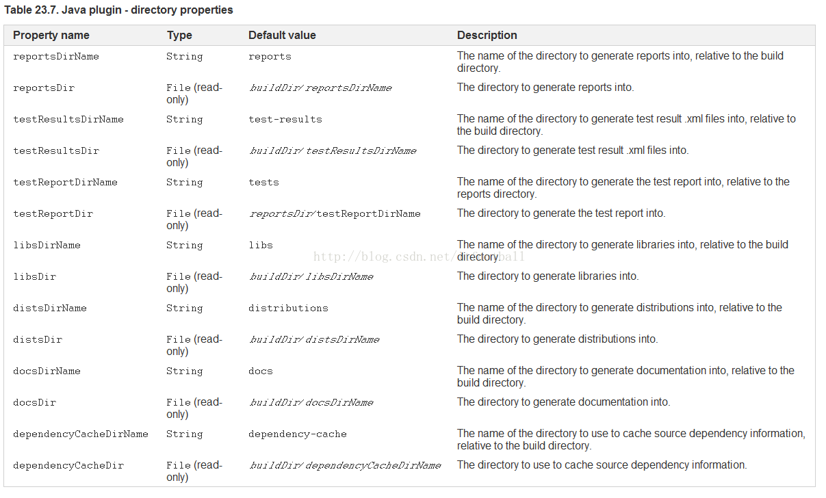Click the 'Type' column header
The height and width of the screenshot is (498, 826).
179,36
